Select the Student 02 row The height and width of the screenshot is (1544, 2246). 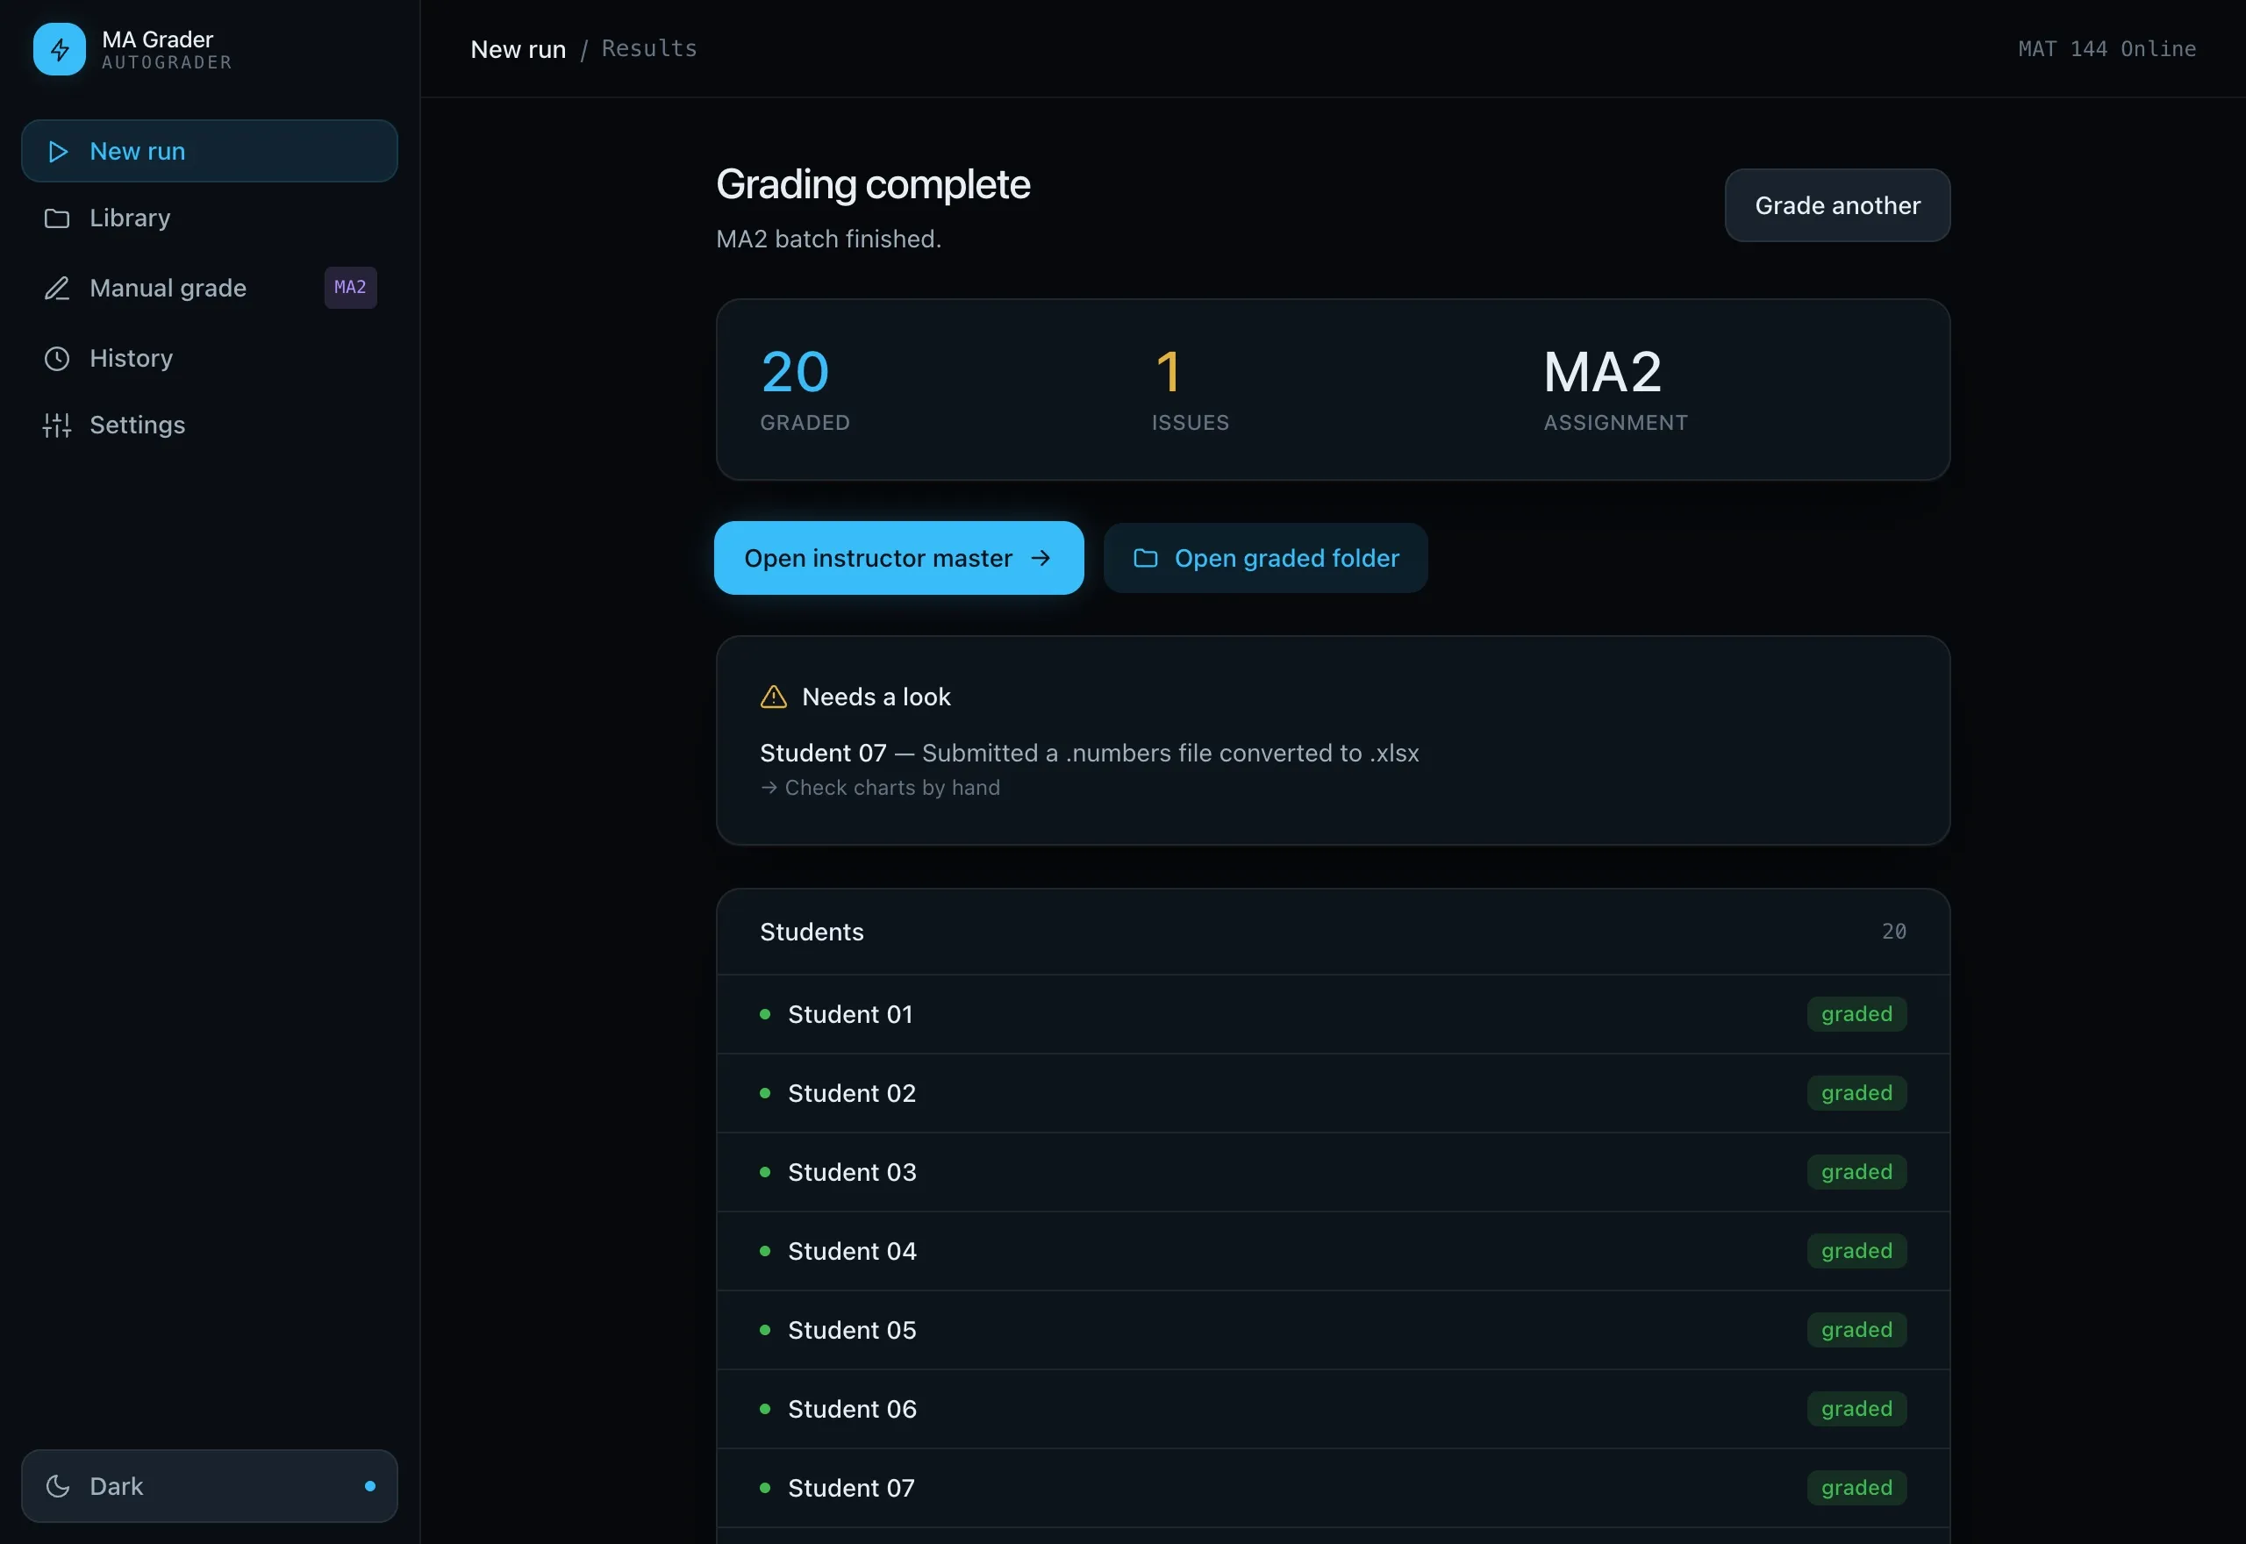pos(1333,1093)
